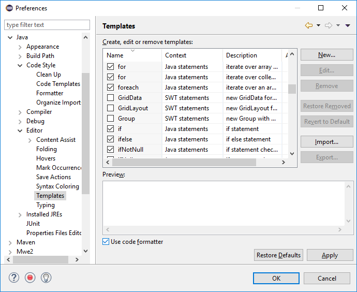This screenshot has width=357, height=292.
Task: Uncheck the first 'for' array template
Action: 110,66
